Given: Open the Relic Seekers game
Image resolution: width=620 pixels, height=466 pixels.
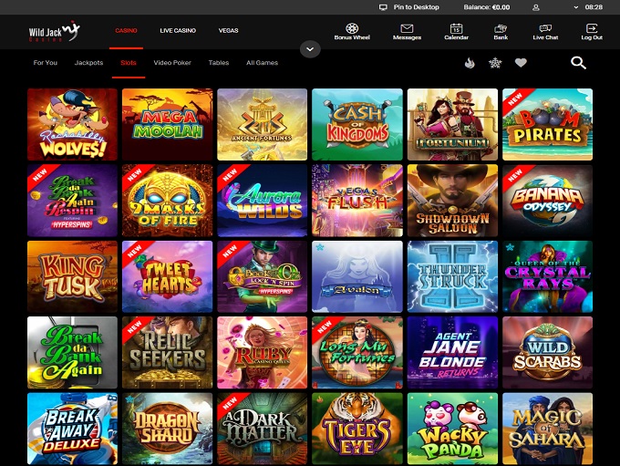Looking at the screenshot, I should click(x=167, y=353).
